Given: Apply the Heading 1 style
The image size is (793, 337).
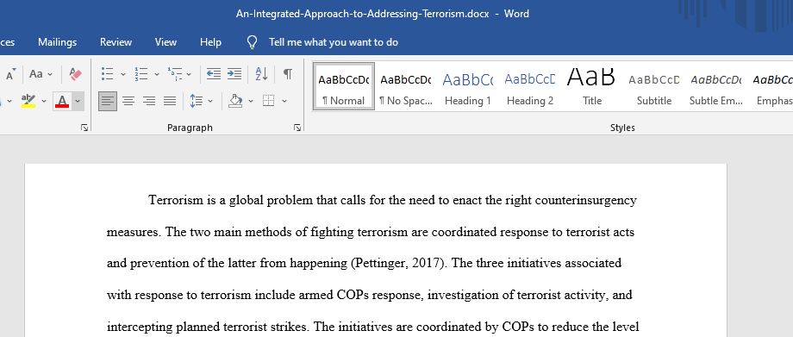Looking at the screenshot, I should click(x=468, y=85).
